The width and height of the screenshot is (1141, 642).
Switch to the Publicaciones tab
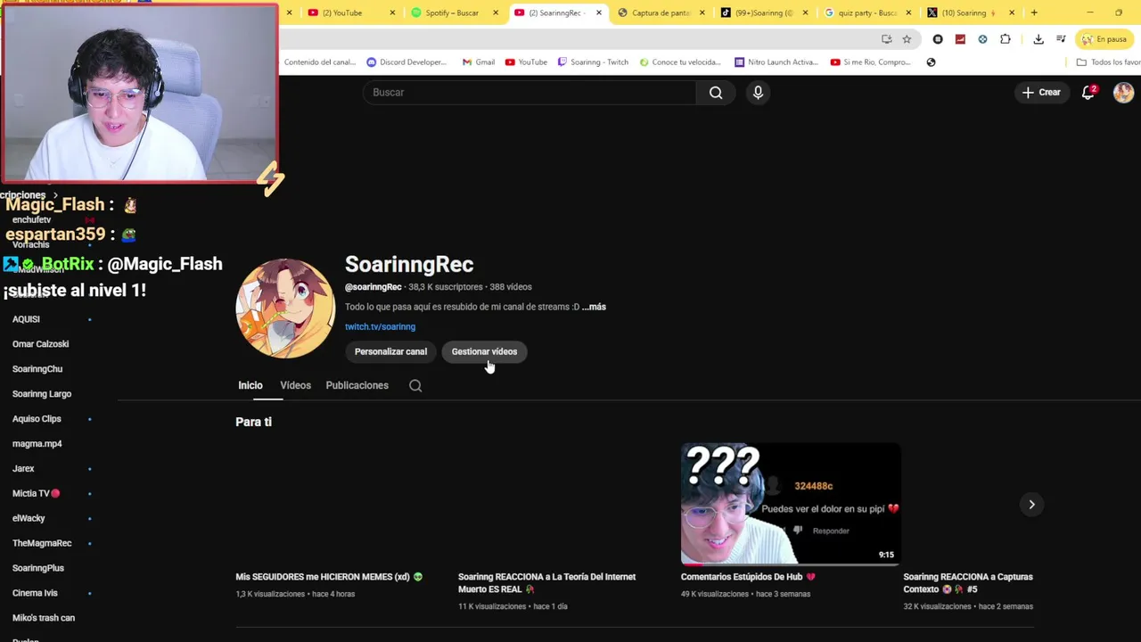(357, 385)
